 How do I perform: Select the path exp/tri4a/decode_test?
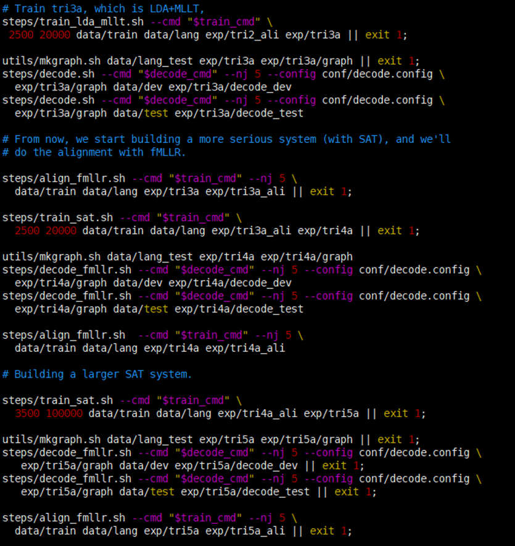[x=239, y=309]
